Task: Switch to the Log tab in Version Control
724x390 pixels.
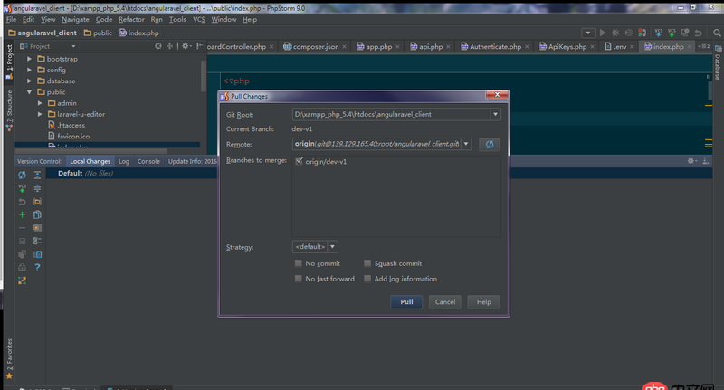Action: pos(124,161)
